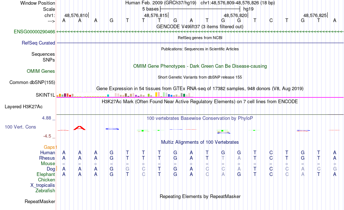Click the Sequences label under Publications

pyautogui.click(x=43, y=54)
